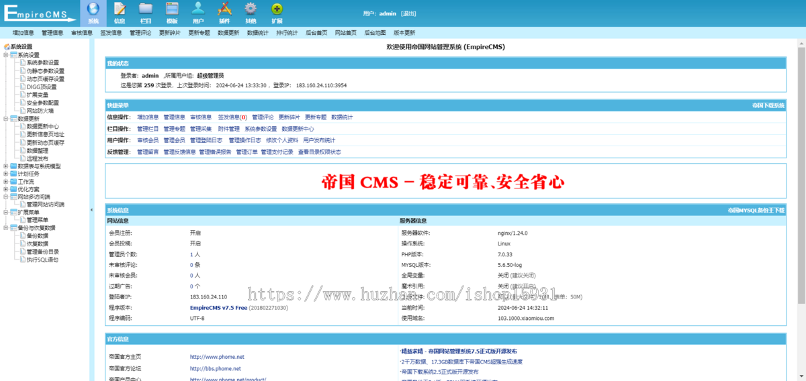Open the 扩展 green plus icon
Screen dimensions: 806x381
pyautogui.click(x=277, y=9)
